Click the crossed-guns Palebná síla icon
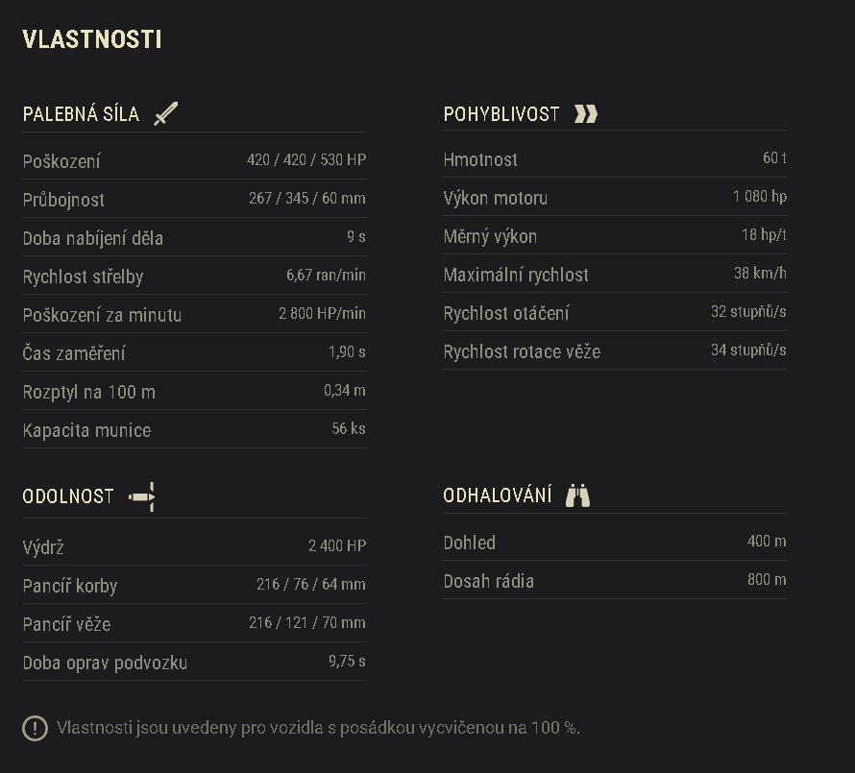This screenshot has width=855, height=773. [x=163, y=112]
